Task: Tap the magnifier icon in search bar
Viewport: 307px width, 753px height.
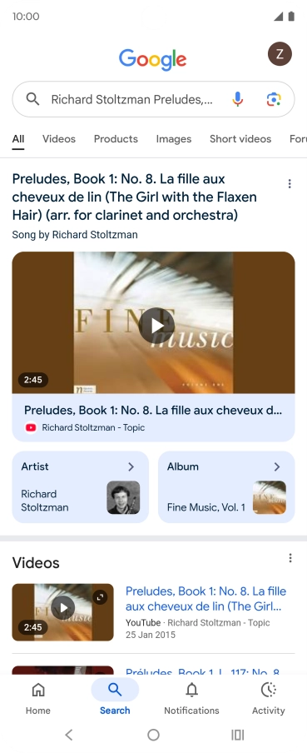Action: [32, 99]
